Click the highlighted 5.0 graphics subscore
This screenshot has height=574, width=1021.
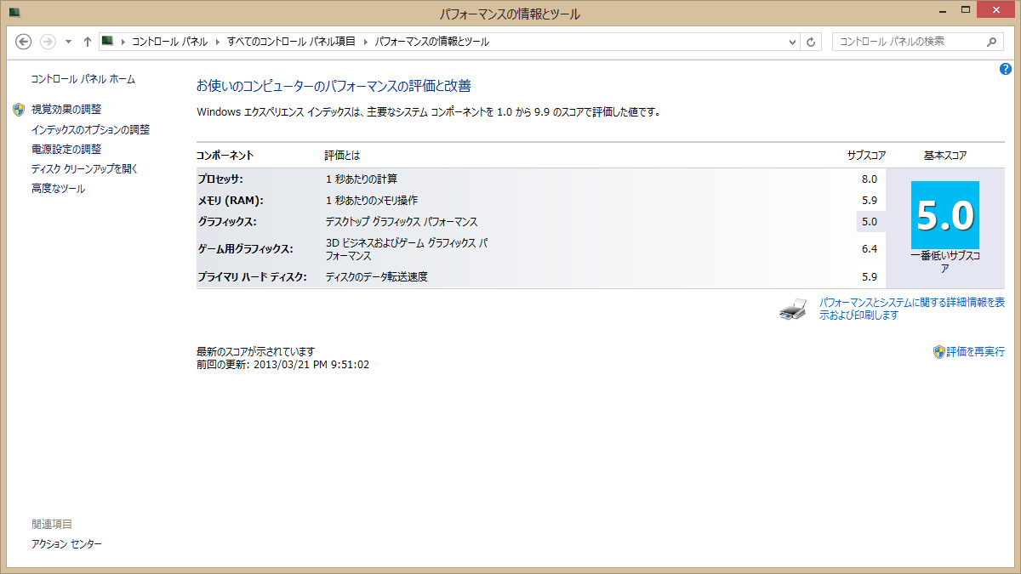[870, 221]
